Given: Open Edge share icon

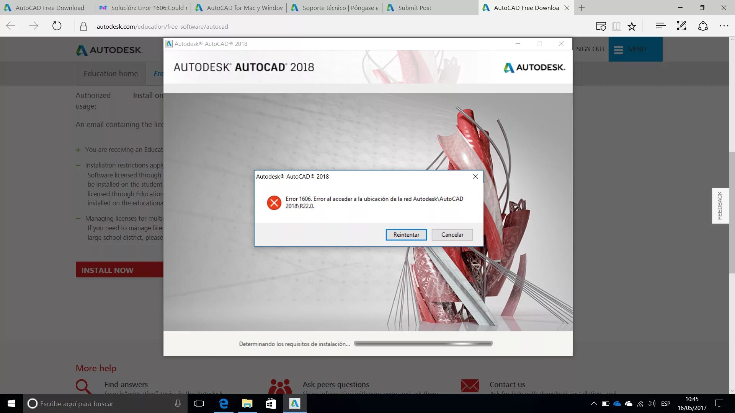Looking at the screenshot, I should tap(703, 26).
